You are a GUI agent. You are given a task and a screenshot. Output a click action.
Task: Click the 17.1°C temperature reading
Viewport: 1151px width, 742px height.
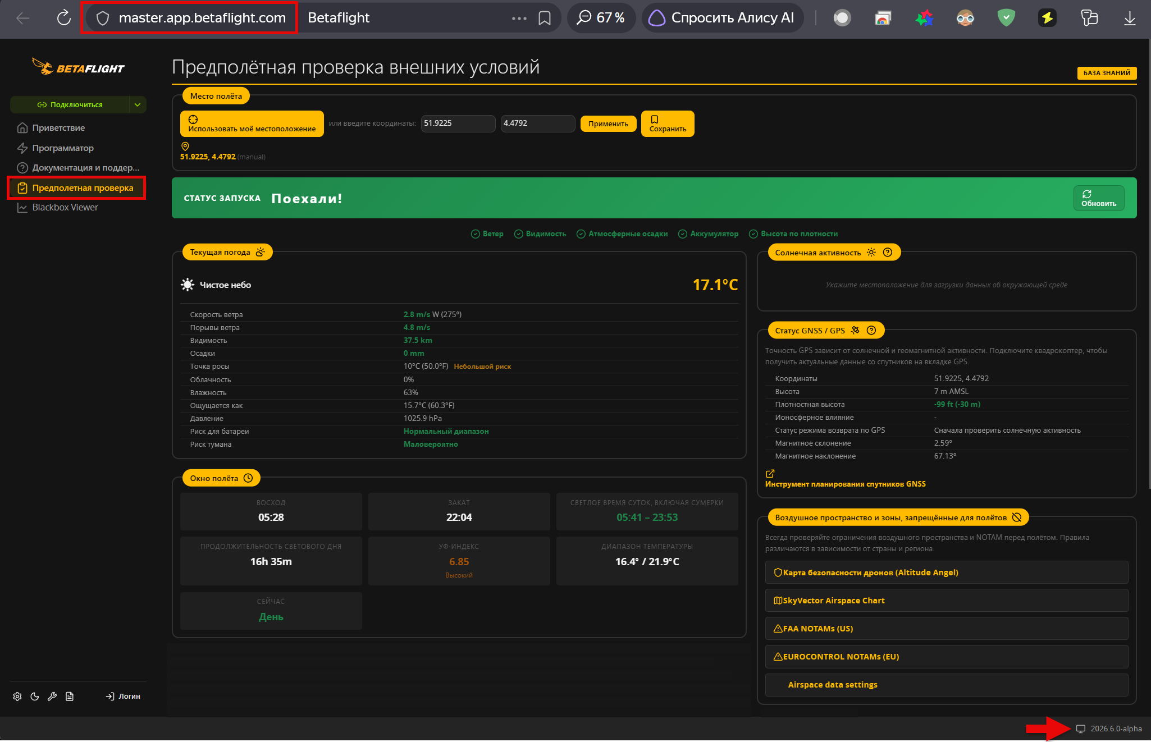coord(715,285)
